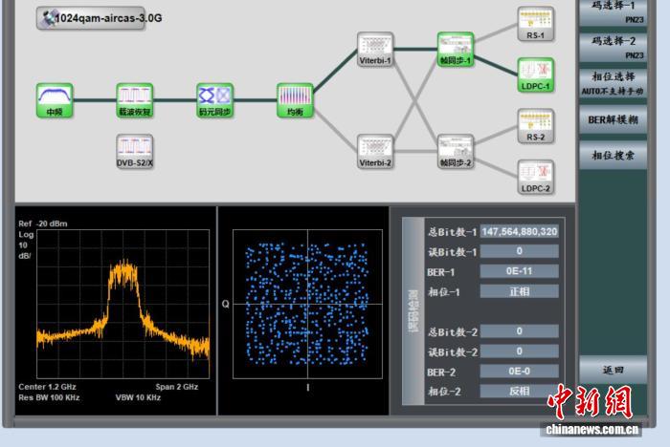Click the 相位-2 反相 field
Image resolution: width=670 pixels, height=447 pixels.
pos(520,391)
